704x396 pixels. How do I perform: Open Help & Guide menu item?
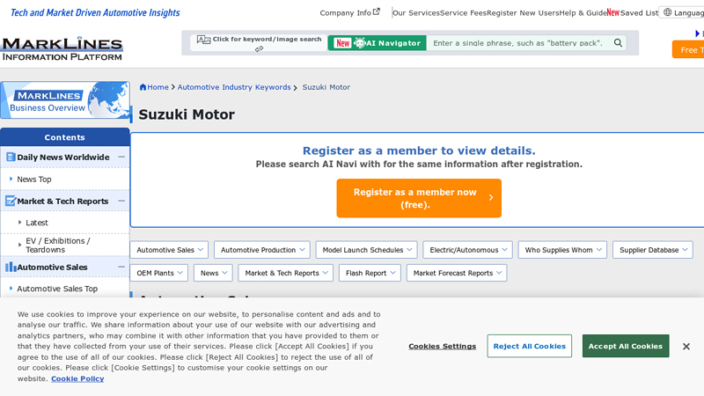click(583, 13)
